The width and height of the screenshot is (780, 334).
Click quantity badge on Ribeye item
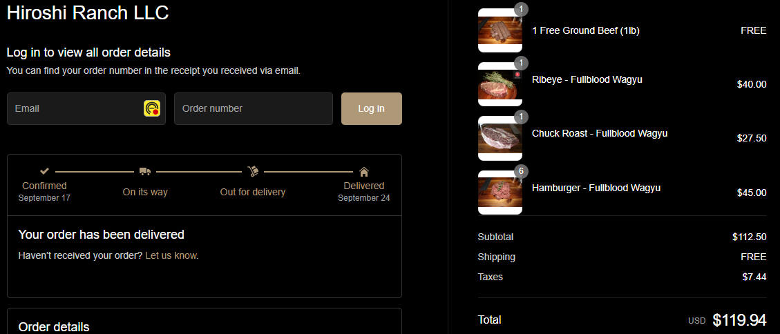click(521, 63)
